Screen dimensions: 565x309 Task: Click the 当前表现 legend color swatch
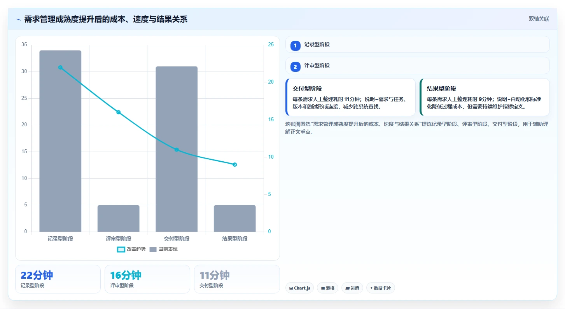(153, 249)
